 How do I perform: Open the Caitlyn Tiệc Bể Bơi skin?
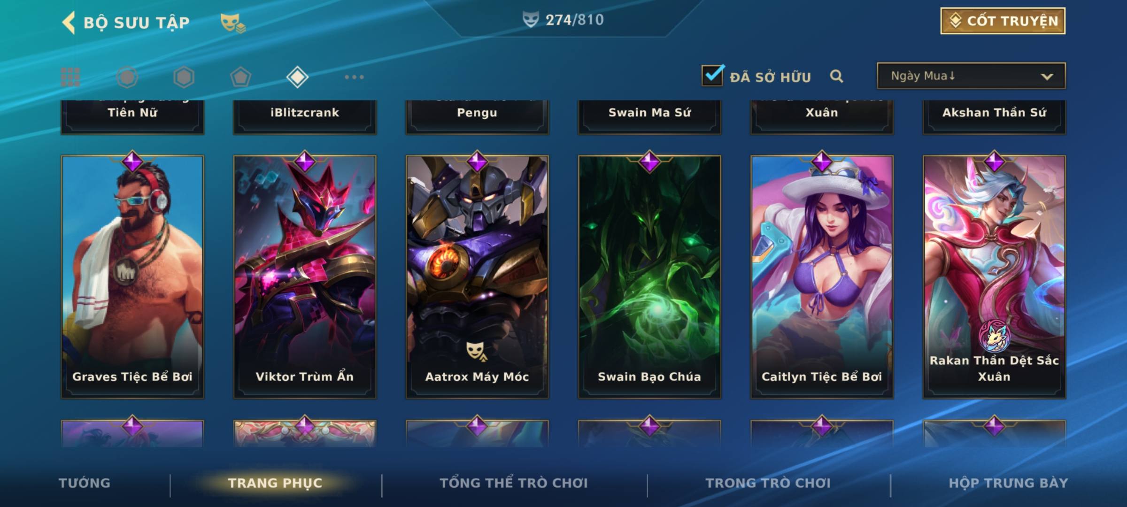point(822,277)
